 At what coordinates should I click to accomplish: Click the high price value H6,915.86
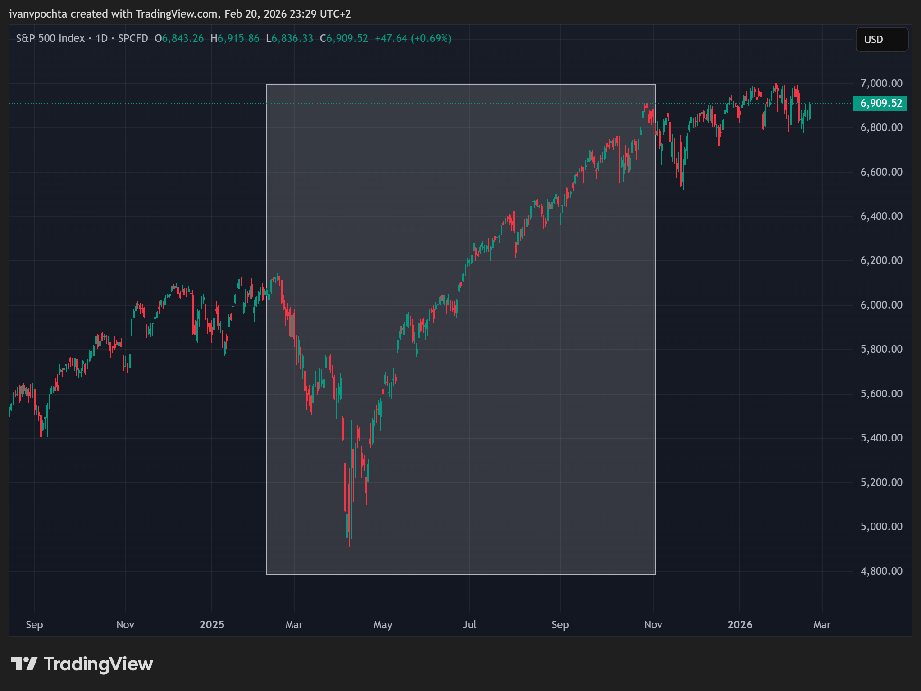click(x=235, y=38)
